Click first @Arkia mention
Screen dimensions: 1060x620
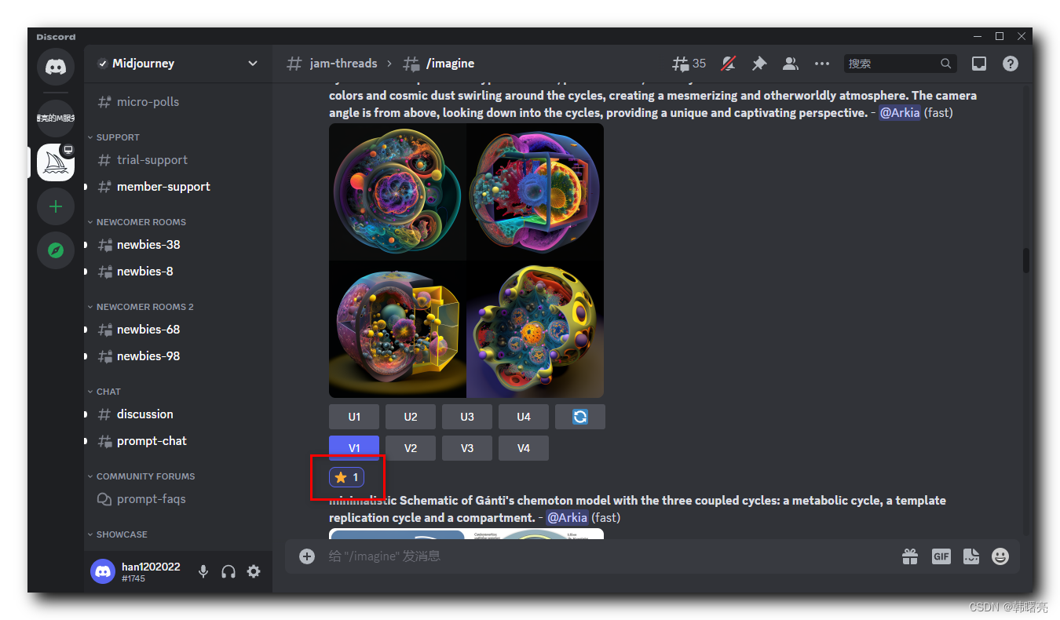pos(899,113)
